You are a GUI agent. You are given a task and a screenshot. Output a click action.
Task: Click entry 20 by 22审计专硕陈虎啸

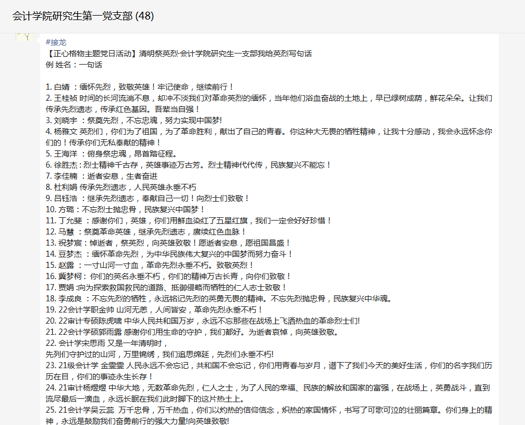coord(202,321)
